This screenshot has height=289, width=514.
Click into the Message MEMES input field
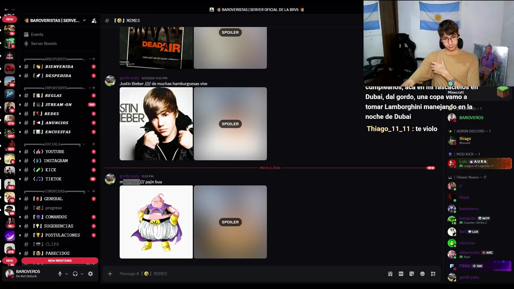[249, 274]
